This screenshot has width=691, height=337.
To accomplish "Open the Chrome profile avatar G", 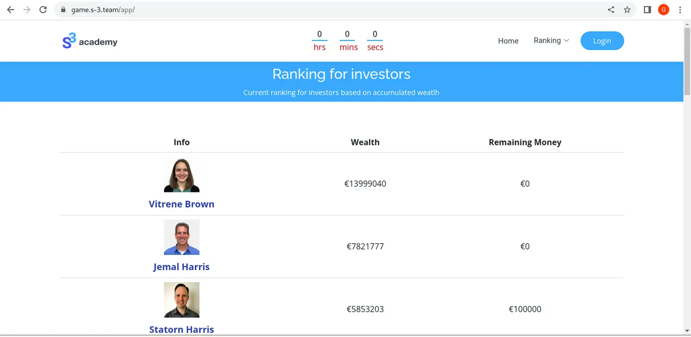I will 664,9.
